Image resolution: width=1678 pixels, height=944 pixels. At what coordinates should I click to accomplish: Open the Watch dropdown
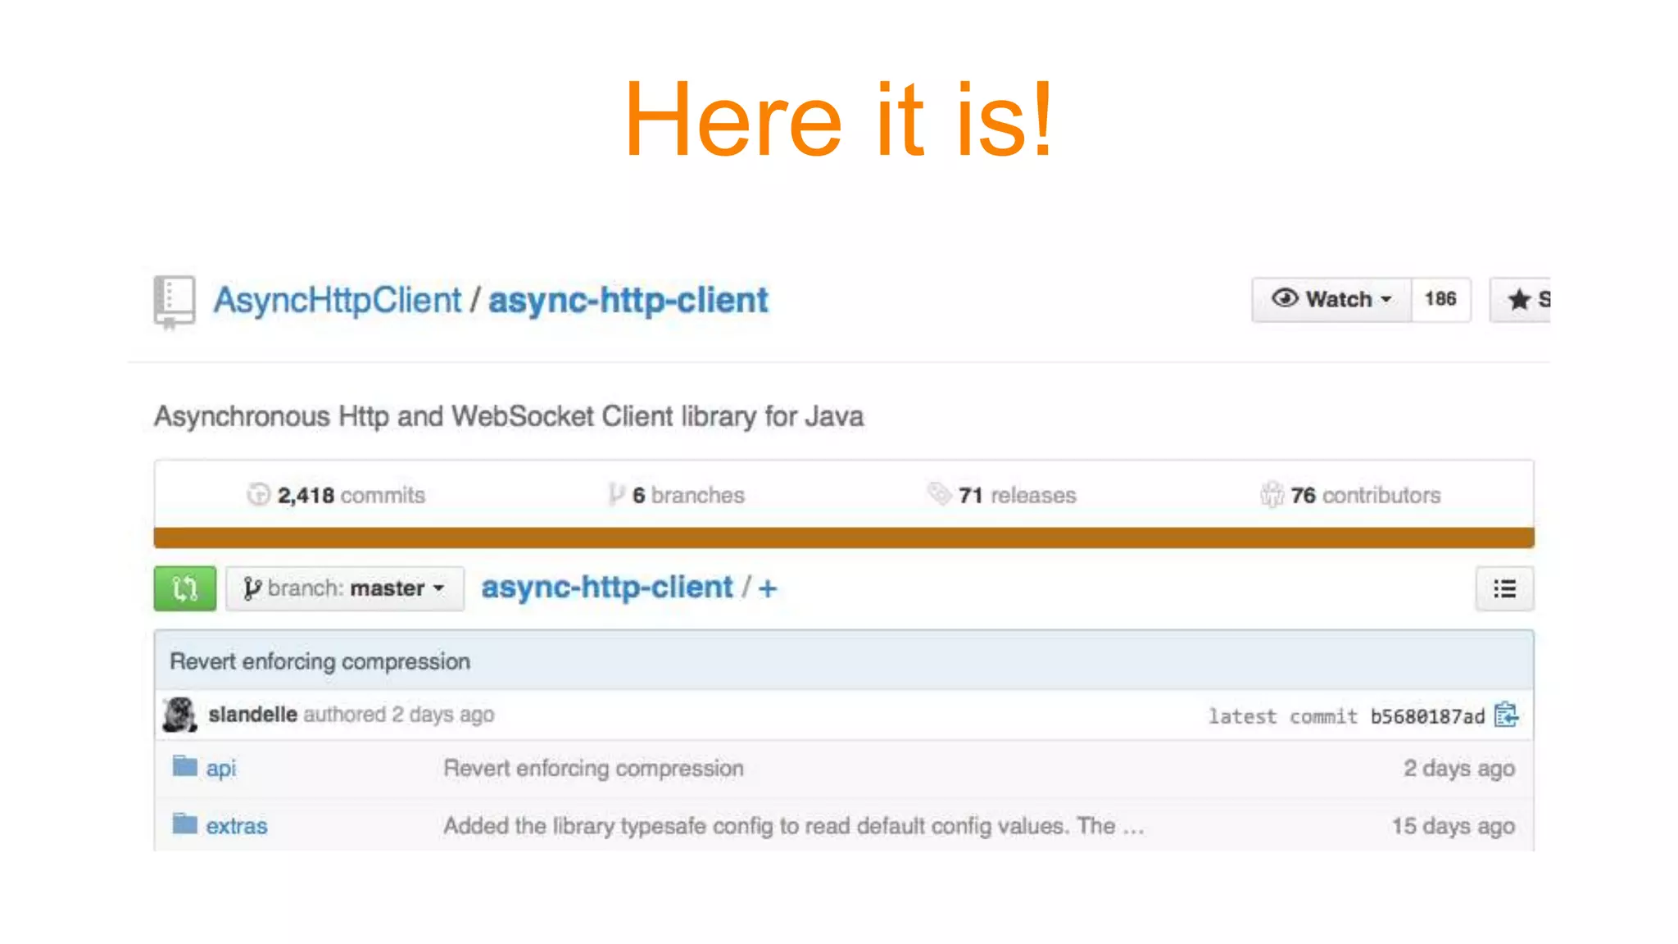point(1331,300)
